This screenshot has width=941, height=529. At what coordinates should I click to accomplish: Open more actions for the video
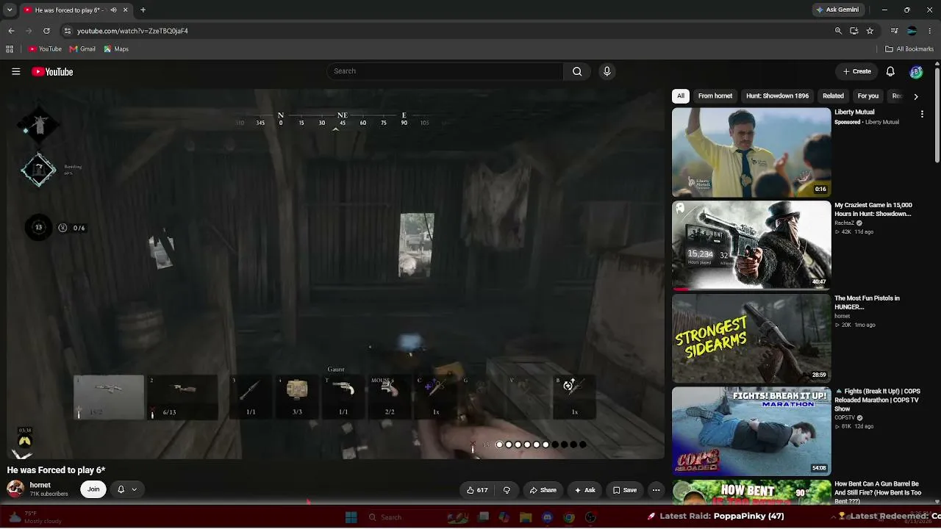[656, 490]
